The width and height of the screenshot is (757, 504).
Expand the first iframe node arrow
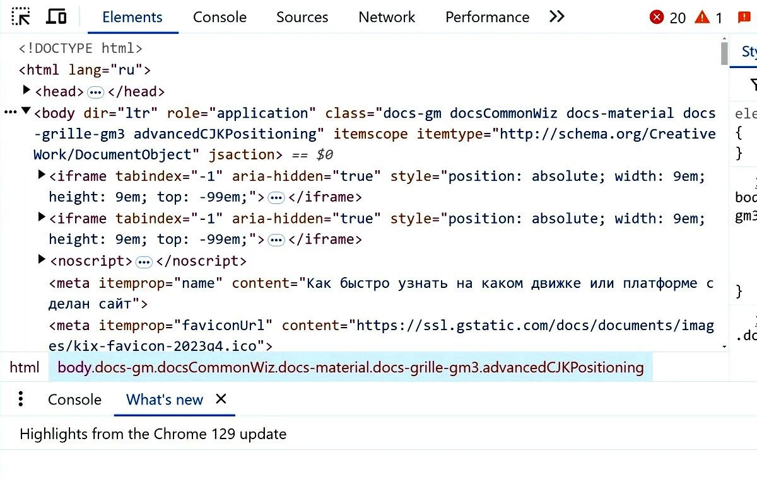click(x=42, y=175)
